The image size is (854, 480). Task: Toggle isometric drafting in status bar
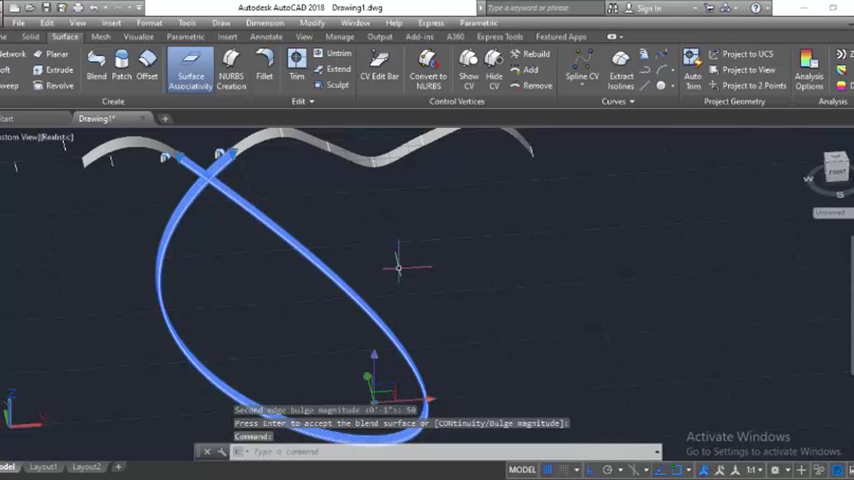pos(634,470)
